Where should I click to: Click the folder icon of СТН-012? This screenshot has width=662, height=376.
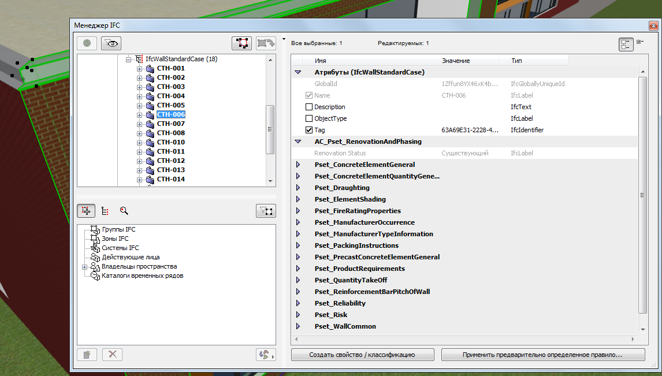click(150, 161)
